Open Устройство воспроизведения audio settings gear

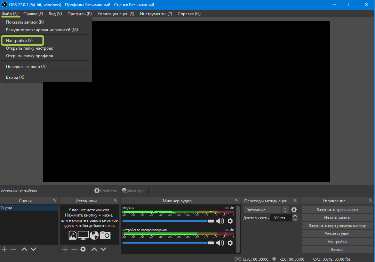coord(230,243)
